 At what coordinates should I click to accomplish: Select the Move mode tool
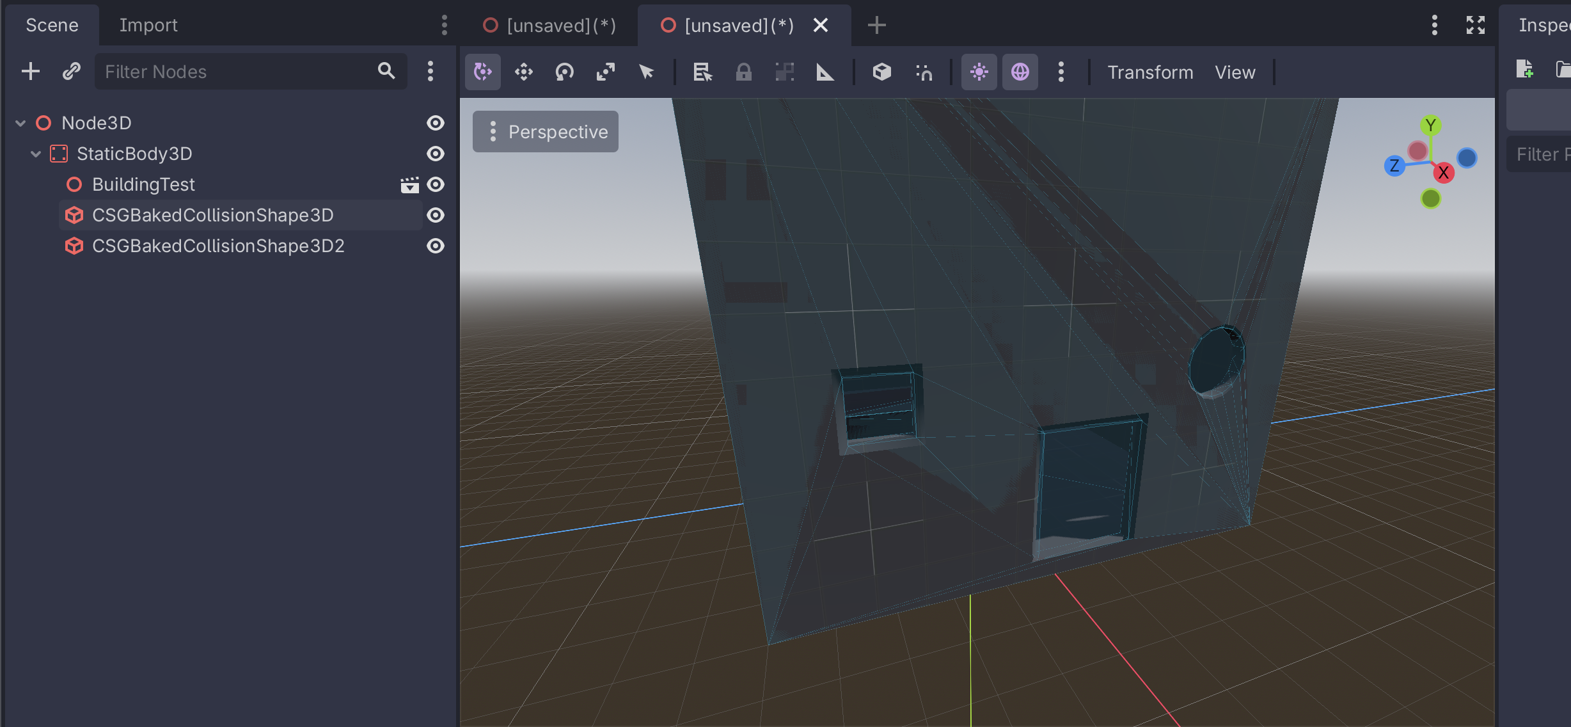[524, 72]
